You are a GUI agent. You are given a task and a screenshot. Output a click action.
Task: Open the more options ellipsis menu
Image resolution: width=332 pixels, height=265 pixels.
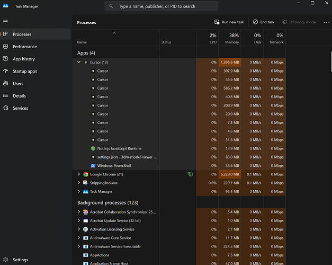(x=326, y=22)
